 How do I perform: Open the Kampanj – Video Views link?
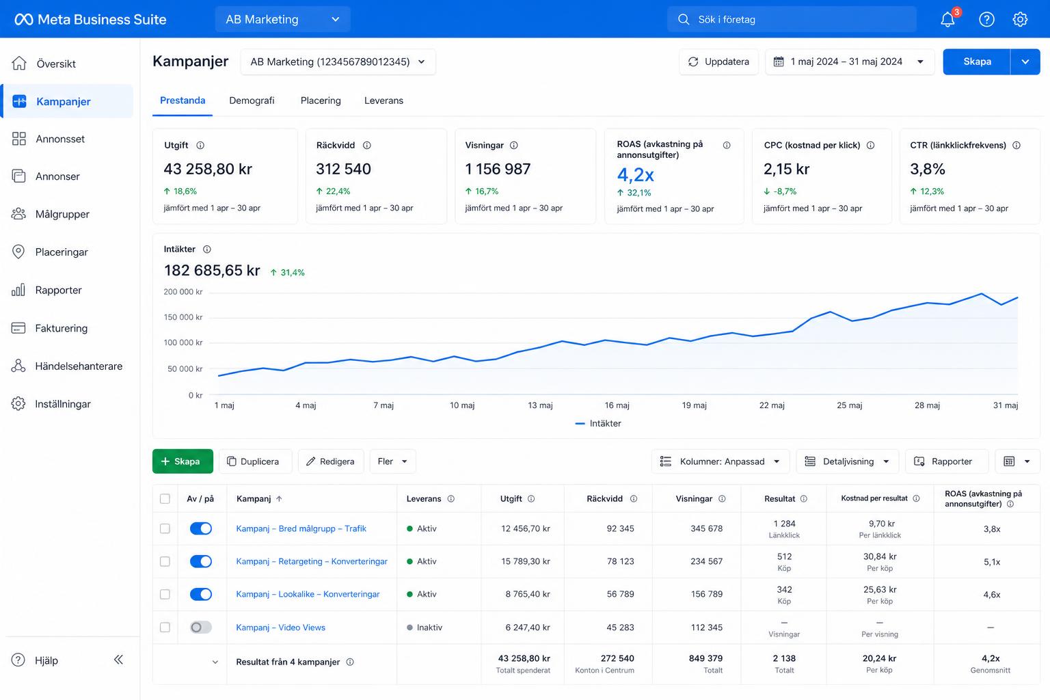(280, 628)
